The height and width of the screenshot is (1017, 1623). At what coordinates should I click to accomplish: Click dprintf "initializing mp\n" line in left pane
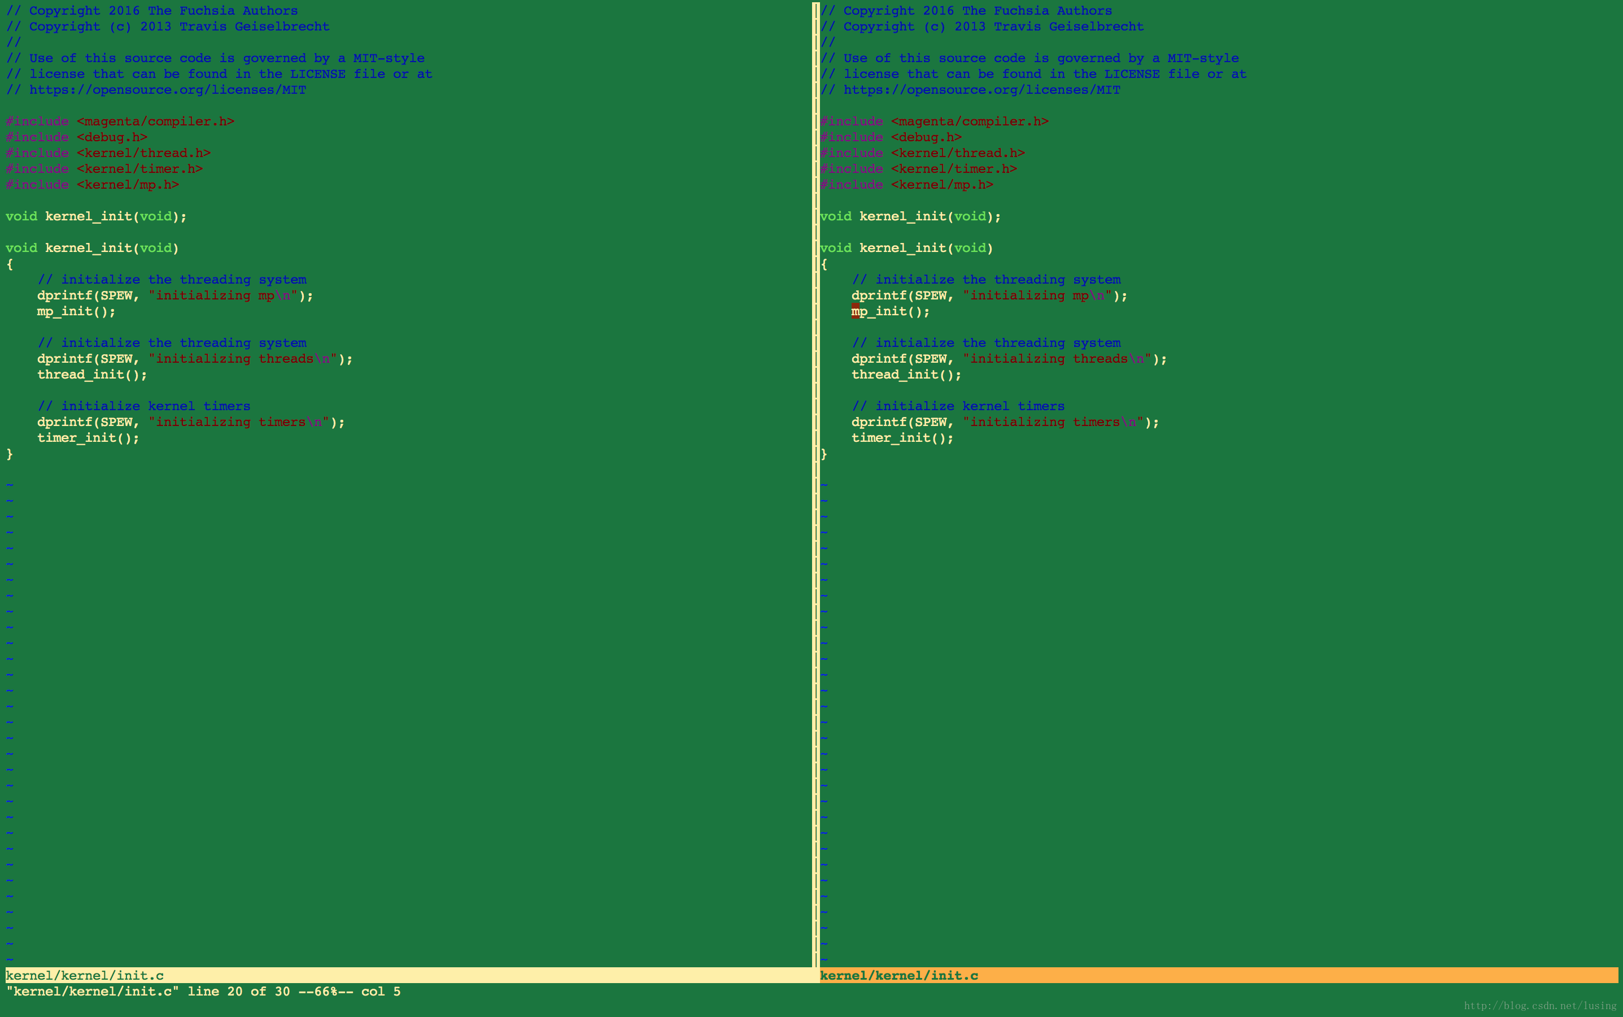click(176, 296)
